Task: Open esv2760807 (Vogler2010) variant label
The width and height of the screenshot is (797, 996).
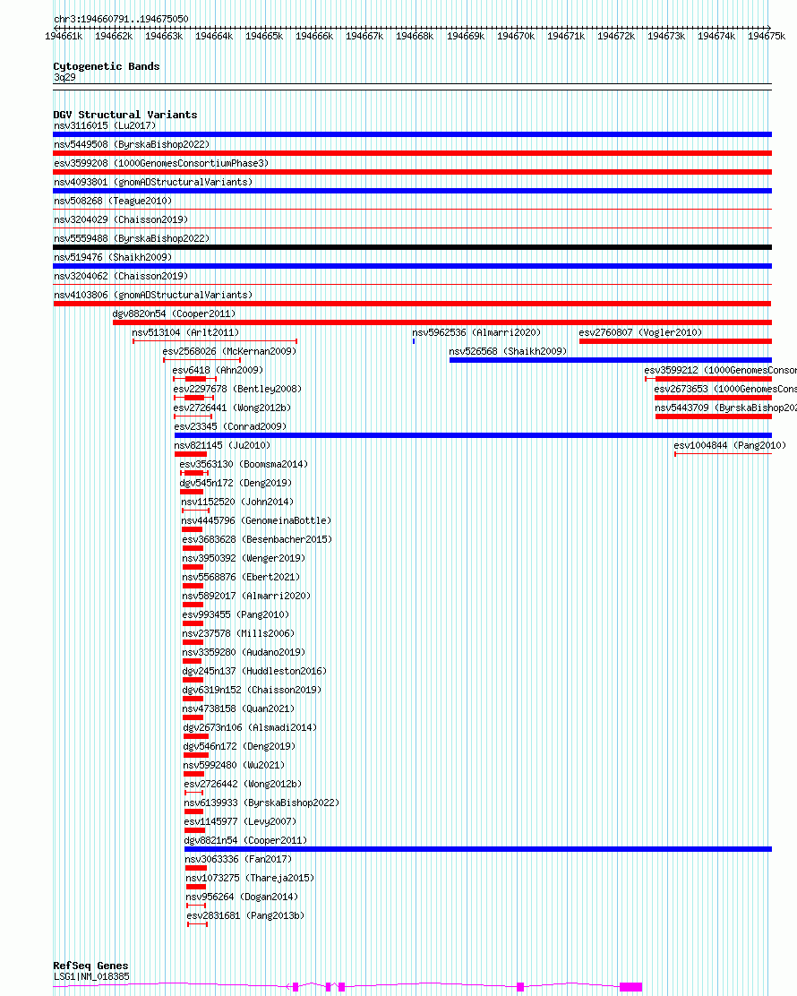Action: coord(640,333)
